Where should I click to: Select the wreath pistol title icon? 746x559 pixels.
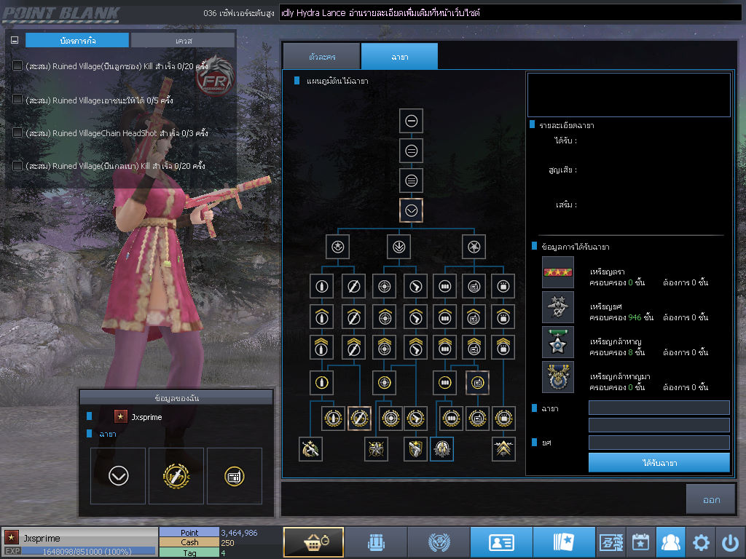415,419
